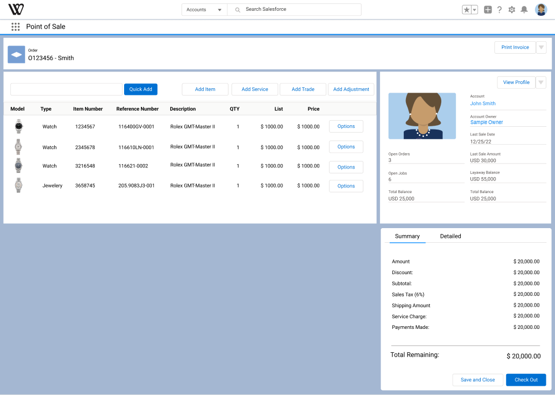Click the Print Invoice button
Screen dimensions: 555x395
[x=515, y=48]
